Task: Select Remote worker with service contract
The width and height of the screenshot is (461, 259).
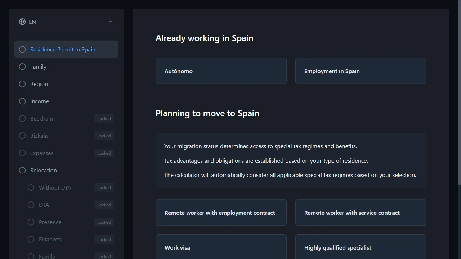Action: coord(361,213)
